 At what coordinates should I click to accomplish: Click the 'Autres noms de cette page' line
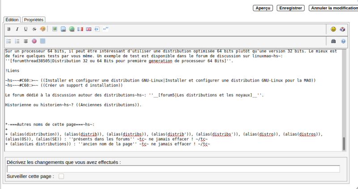click(50, 125)
